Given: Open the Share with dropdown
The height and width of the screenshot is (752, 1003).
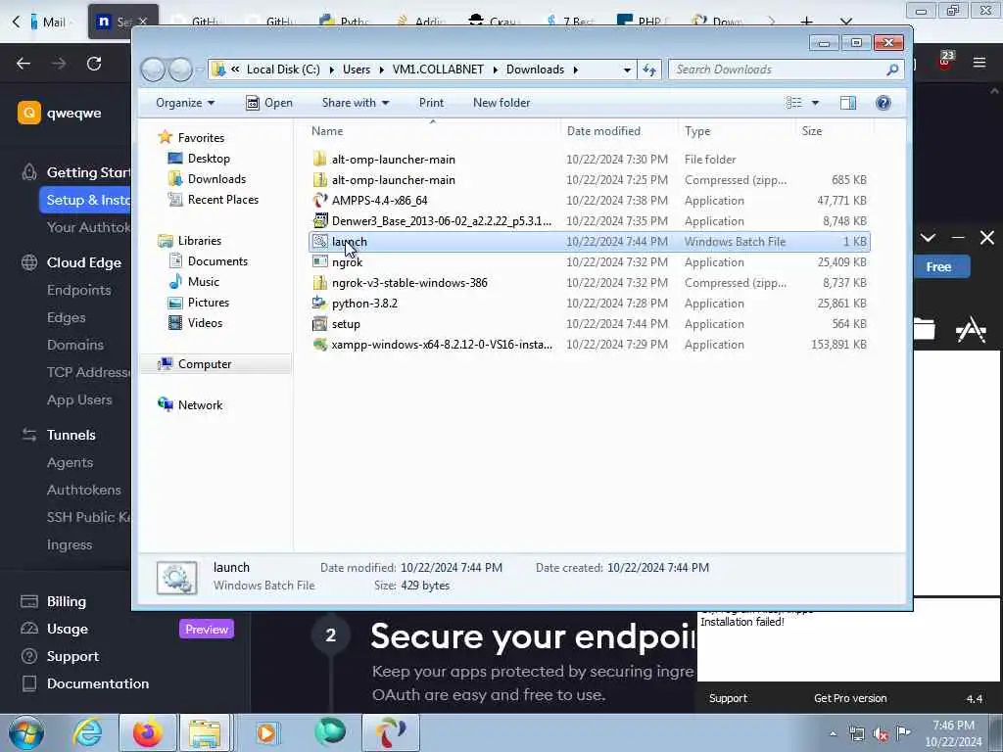Looking at the screenshot, I should point(356,103).
